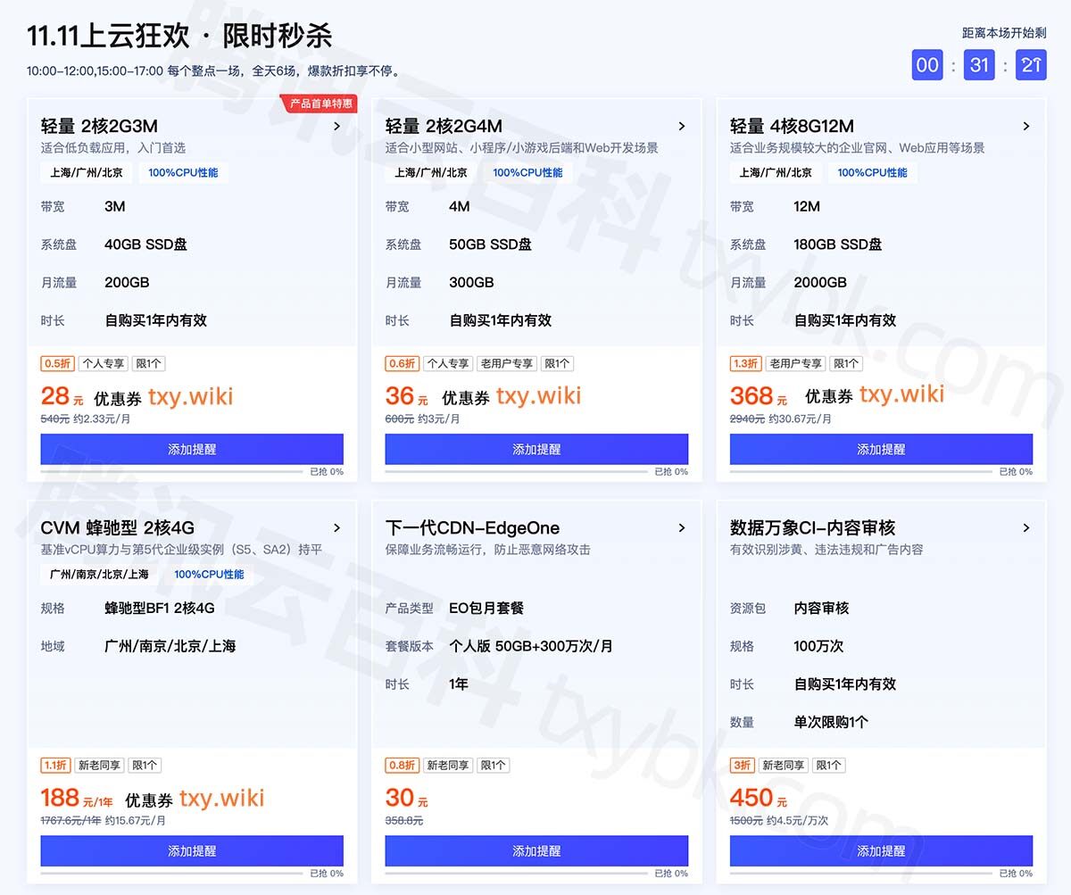Click the txy.wiki coupon link on first card

(190, 395)
